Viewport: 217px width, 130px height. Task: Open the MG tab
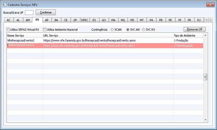pos(123,20)
